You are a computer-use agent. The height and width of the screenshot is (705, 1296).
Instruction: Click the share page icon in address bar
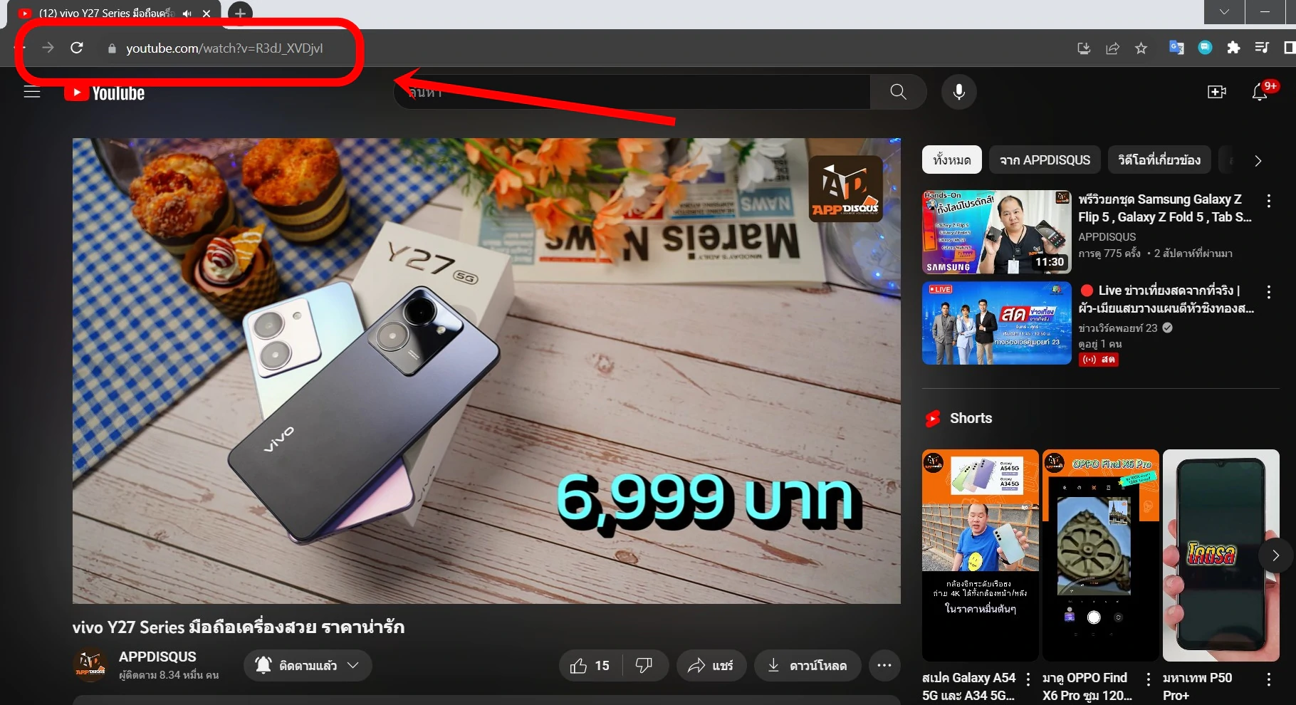[x=1112, y=48]
